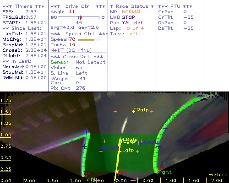
Task: Click the yellow Speed level bar
Action: pyautogui.click(x=86, y=40)
